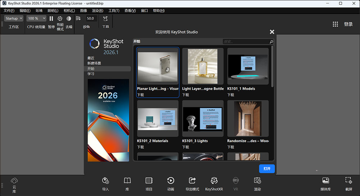Click the Import (导入) icon
Screen dimensions: 360x196
[105, 181]
